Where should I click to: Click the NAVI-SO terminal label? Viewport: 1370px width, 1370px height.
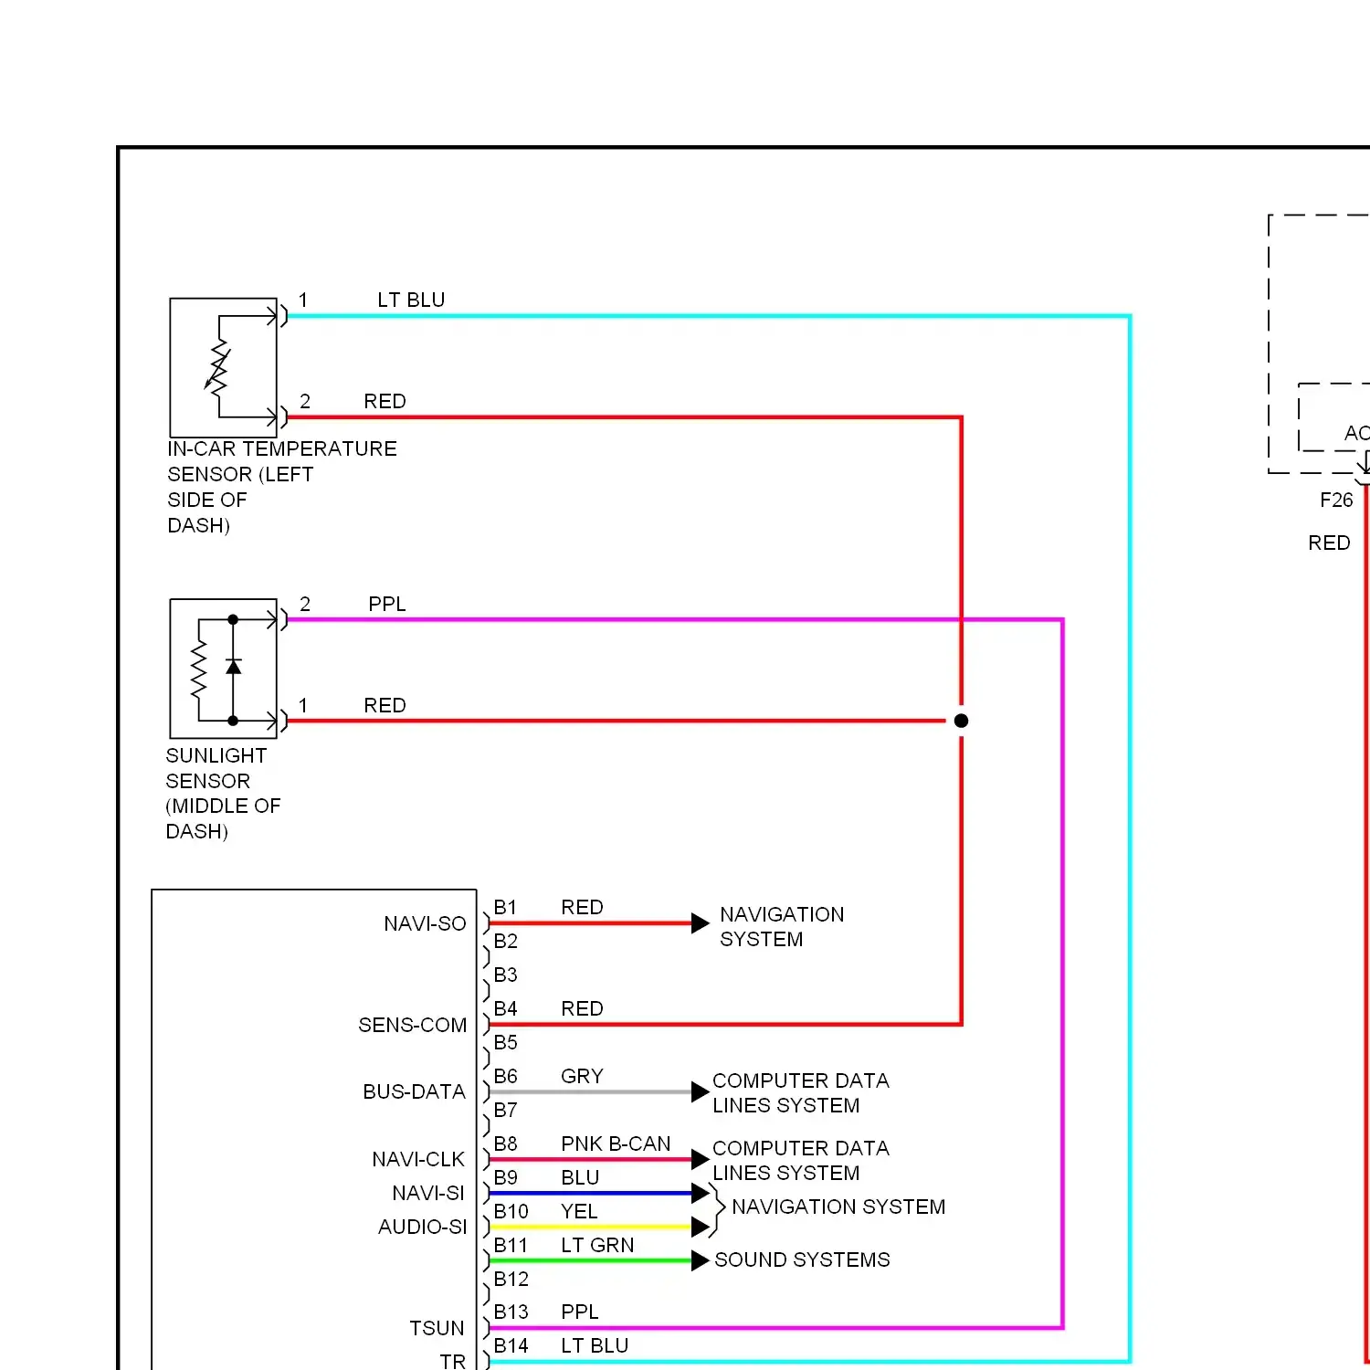[425, 923]
